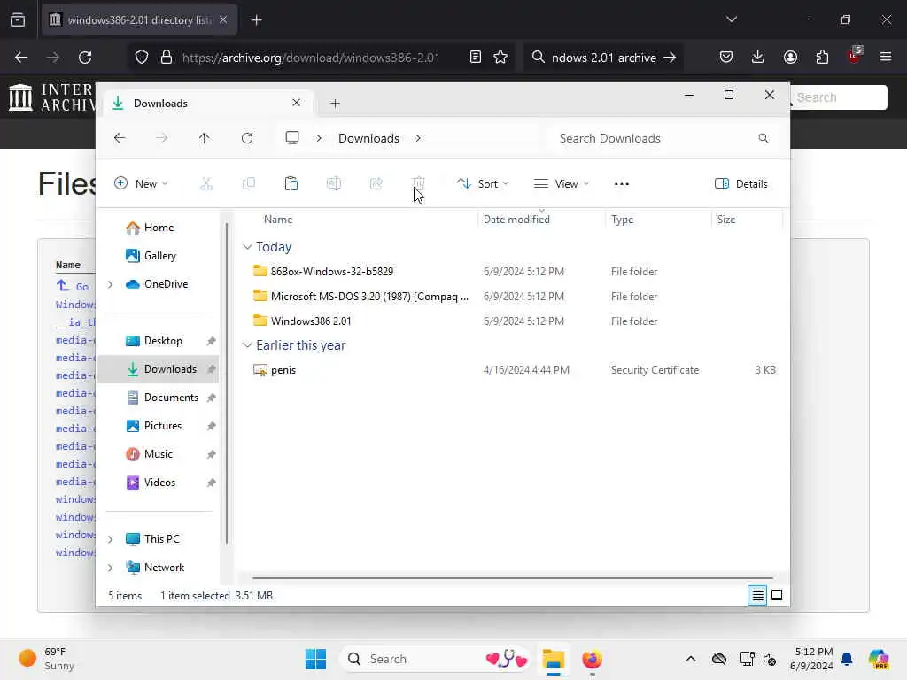Toggle Firefox reader view icon
This screenshot has height=680, width=907.
[476, 58]
